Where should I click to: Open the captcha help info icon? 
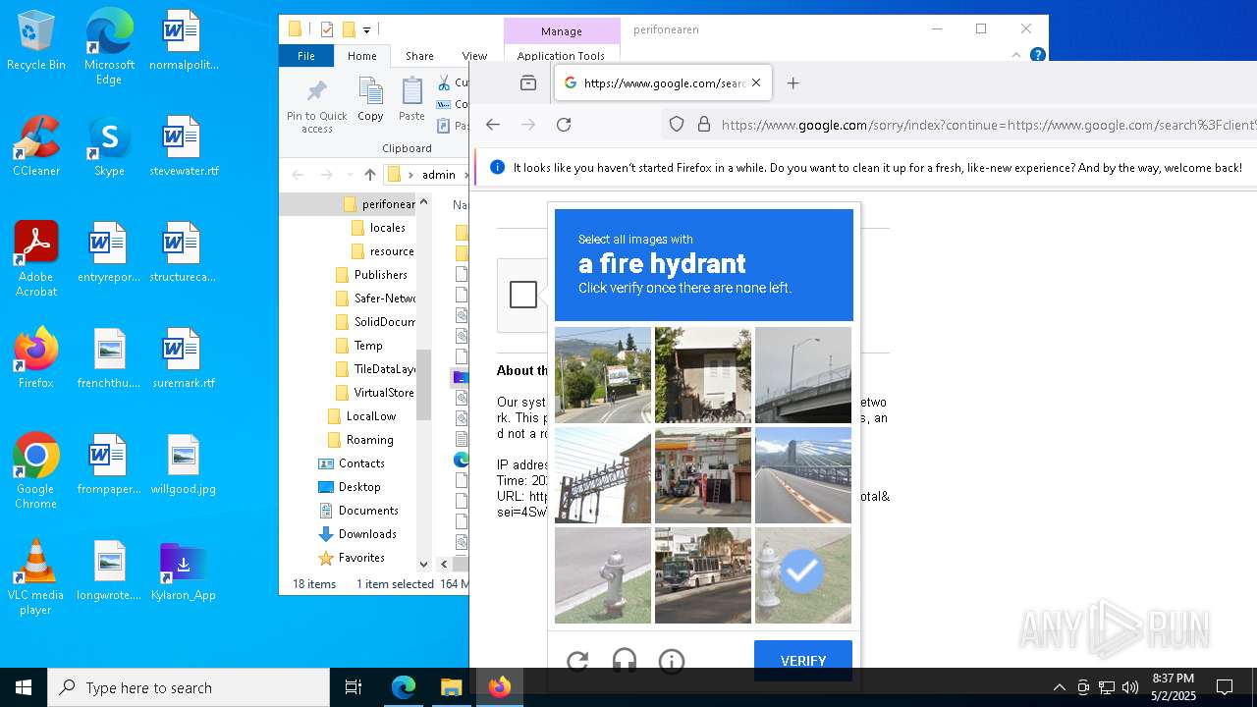tap(672, 661)
